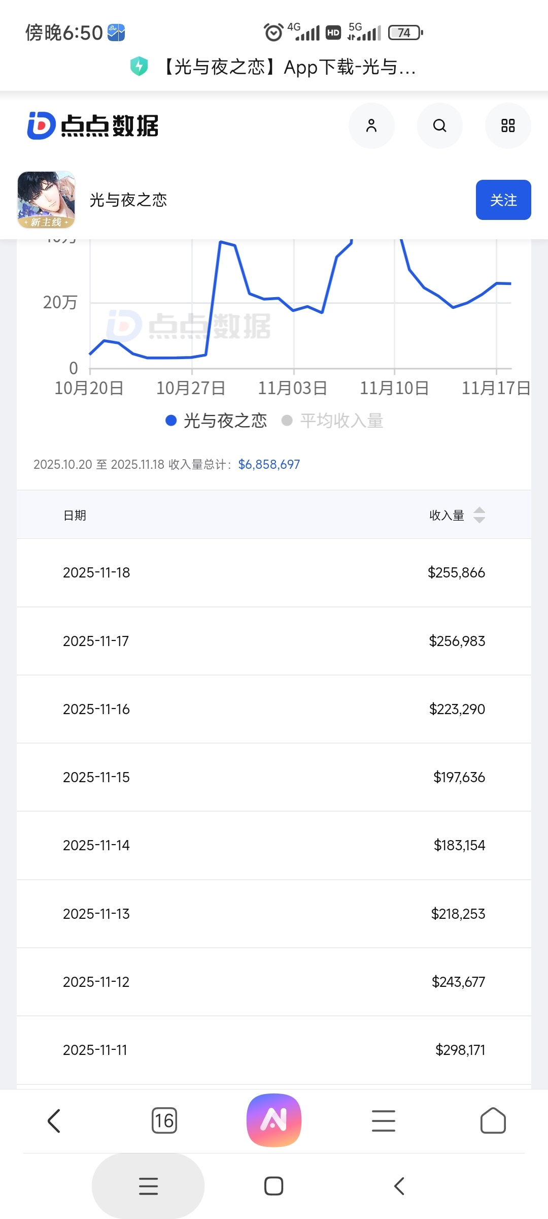The image size is (548, 1219).
Task: Open the 光与夜之恋 app icon thumbnail
Action: pos(46,200)
